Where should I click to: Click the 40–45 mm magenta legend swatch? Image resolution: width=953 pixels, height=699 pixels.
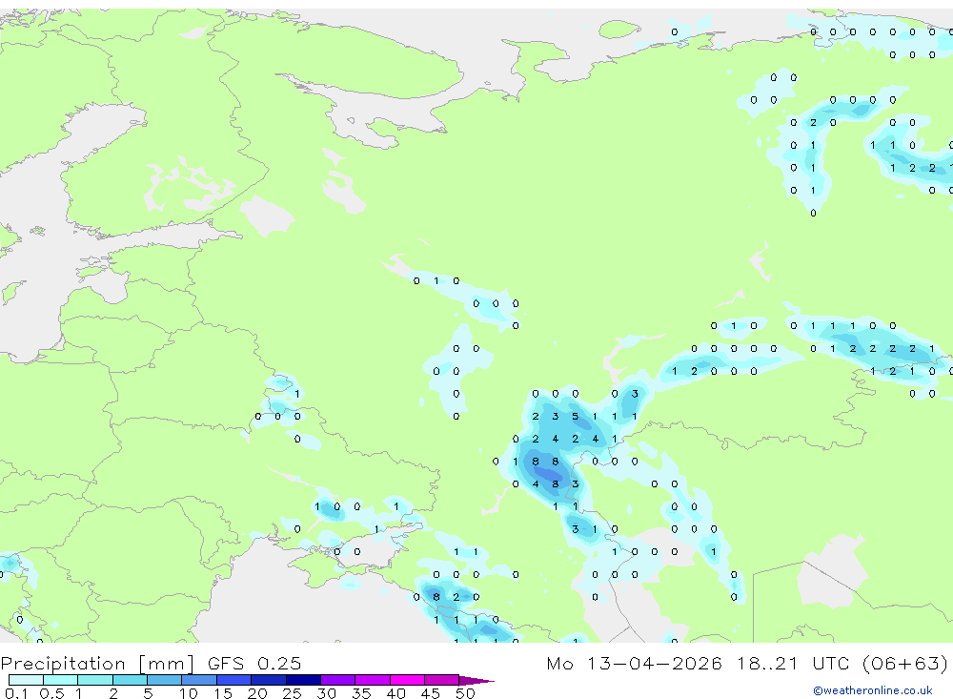pos(407,680)
